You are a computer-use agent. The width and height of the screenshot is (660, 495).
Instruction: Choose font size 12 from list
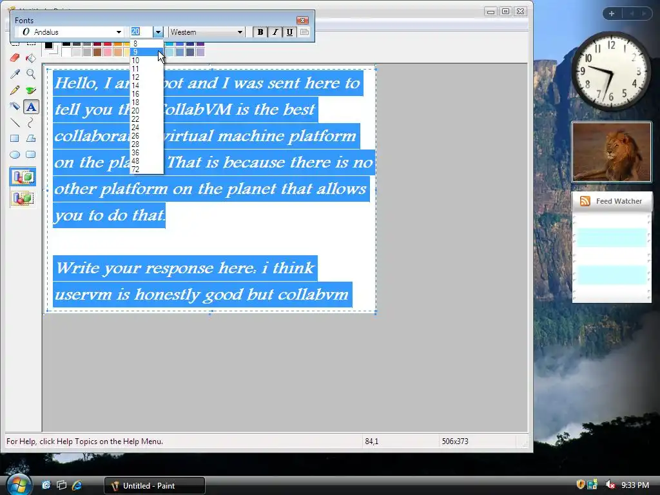[x=146, y=77]
